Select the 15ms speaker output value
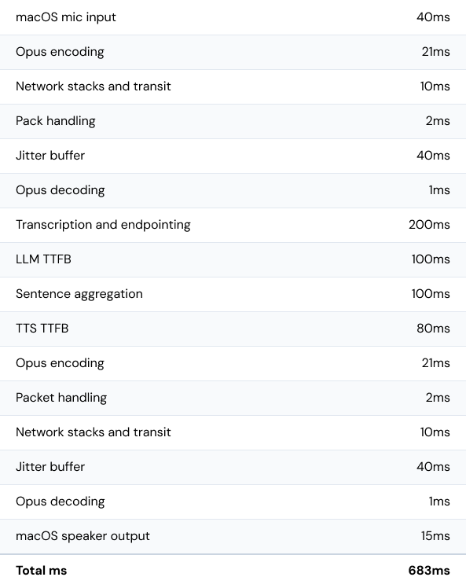This screenshot has height=588, width=466. (x=435, y=536)
